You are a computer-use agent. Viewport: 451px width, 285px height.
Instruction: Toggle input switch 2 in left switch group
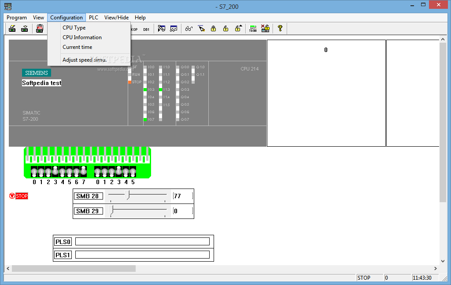48,172
